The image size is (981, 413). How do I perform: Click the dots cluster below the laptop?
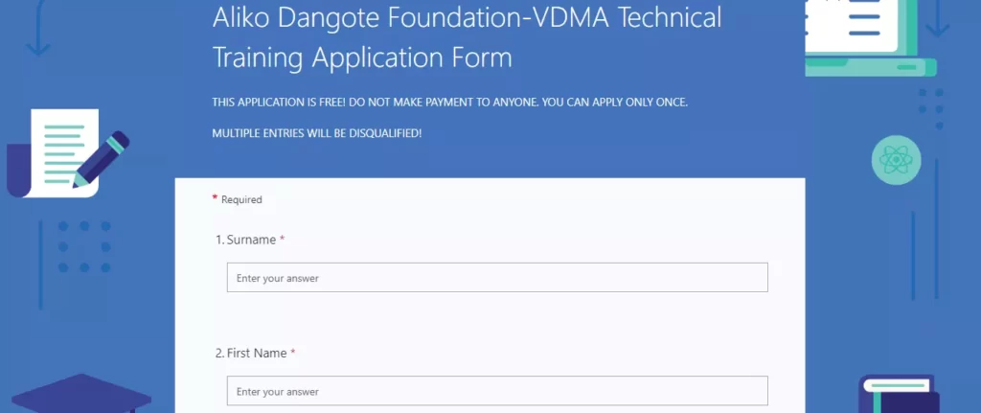(x=931, y=109)
